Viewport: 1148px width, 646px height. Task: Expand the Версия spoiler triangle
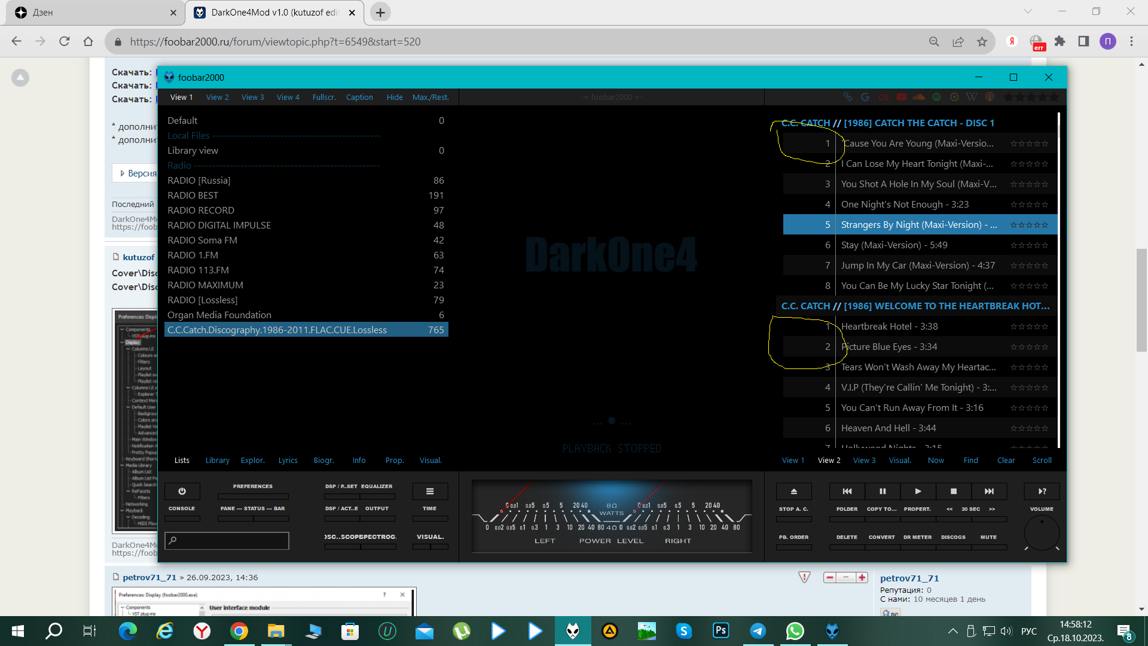123,173
